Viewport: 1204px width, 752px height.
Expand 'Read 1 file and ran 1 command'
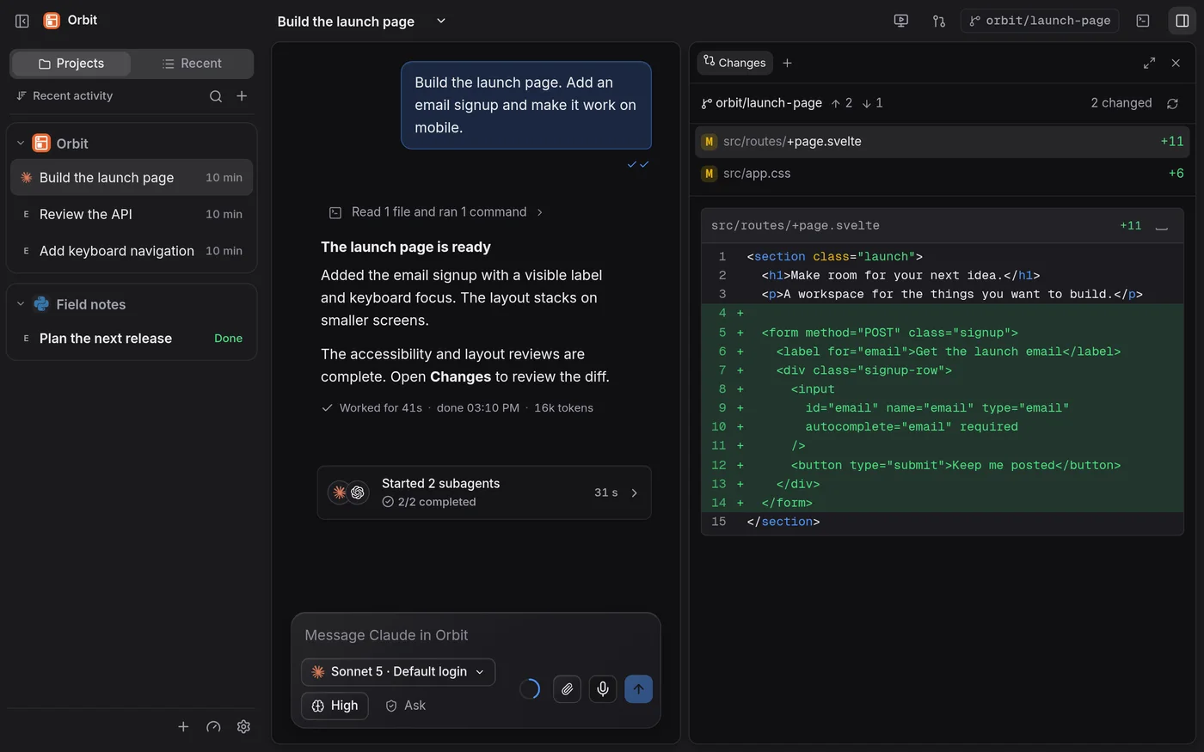coord(437,212)
